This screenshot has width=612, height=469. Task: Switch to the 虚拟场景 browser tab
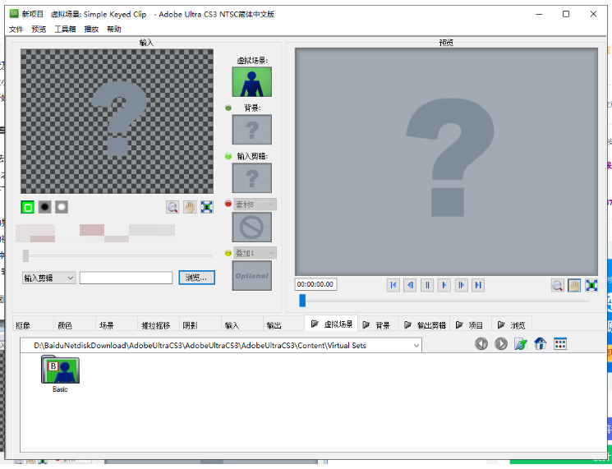click(x=331, y=324)
